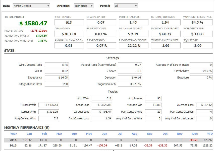This screenshot has height=151, width=215.
Task: Sort by the Year column header
Action: 13,134
